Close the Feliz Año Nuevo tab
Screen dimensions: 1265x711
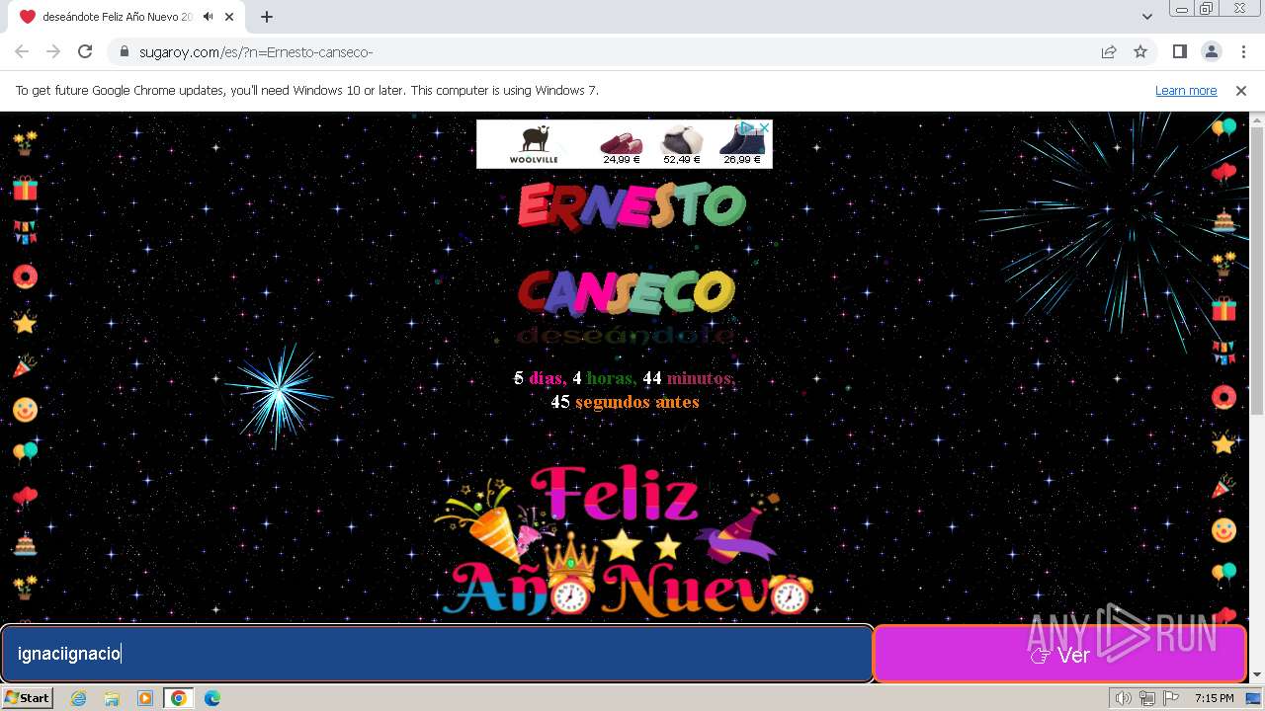(x=229, y=17)
